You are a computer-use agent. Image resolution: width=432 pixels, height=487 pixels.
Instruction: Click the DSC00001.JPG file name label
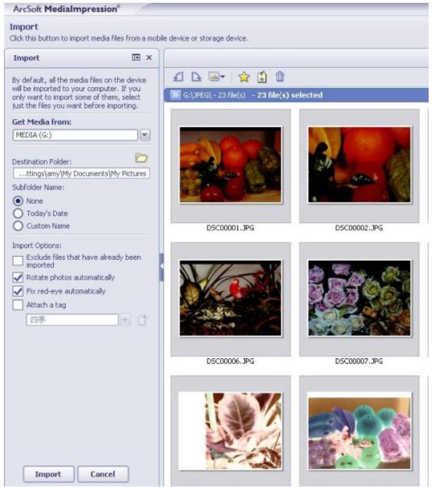pyautogui.click(x=230, y=228)
